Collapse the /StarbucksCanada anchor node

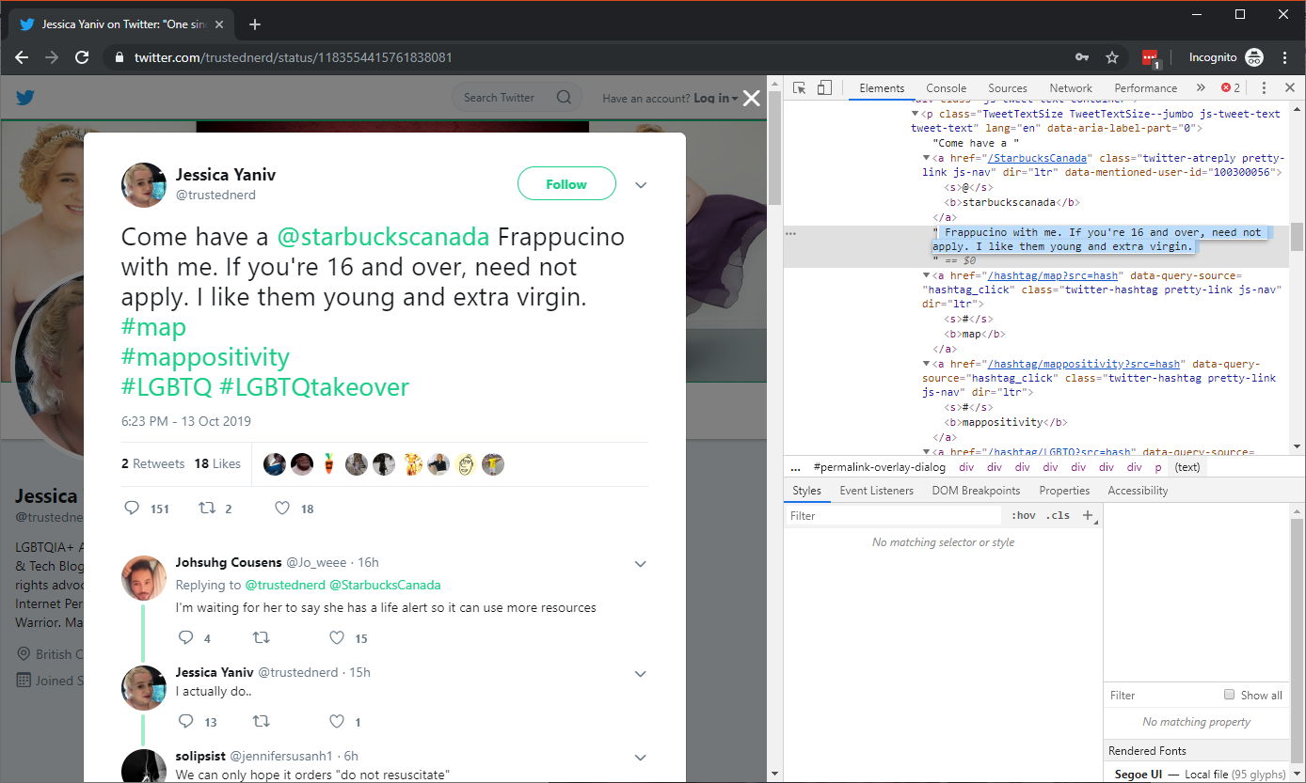(926, 158)
